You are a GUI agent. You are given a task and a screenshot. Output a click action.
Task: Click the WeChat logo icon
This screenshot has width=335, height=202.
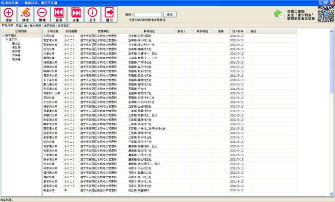coord(279,15)
